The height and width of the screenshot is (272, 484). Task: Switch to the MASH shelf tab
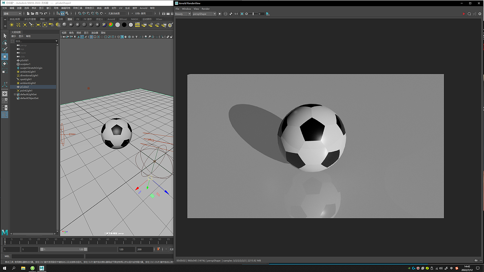click(x=135, y=19)
